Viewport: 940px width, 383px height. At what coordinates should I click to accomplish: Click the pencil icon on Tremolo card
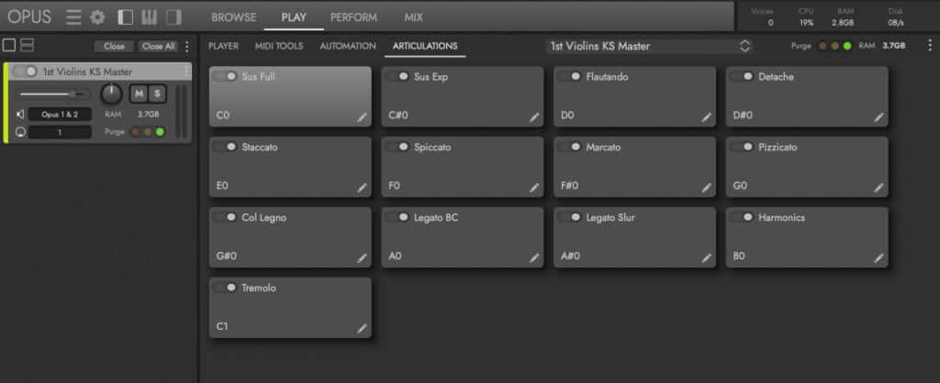[362, 328]
